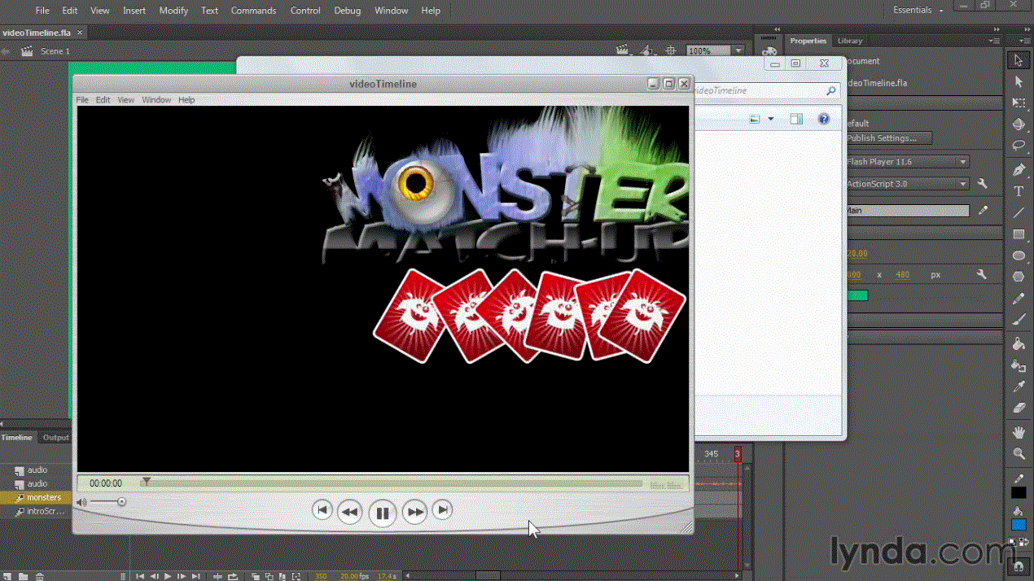Click the Delete layer trash icon
1034x581 pixels.
[x=39, y=576]
